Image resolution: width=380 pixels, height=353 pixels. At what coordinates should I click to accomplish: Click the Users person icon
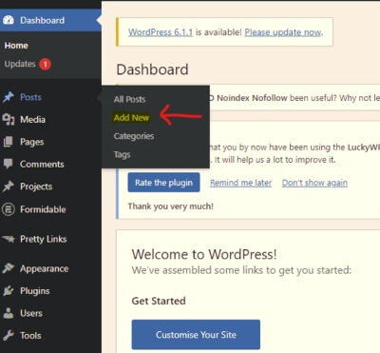click(x=9, y=313)
